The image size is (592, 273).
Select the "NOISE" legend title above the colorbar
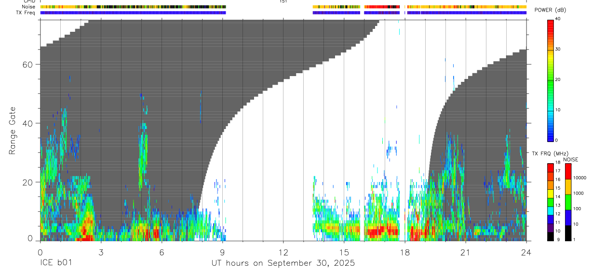570,159
